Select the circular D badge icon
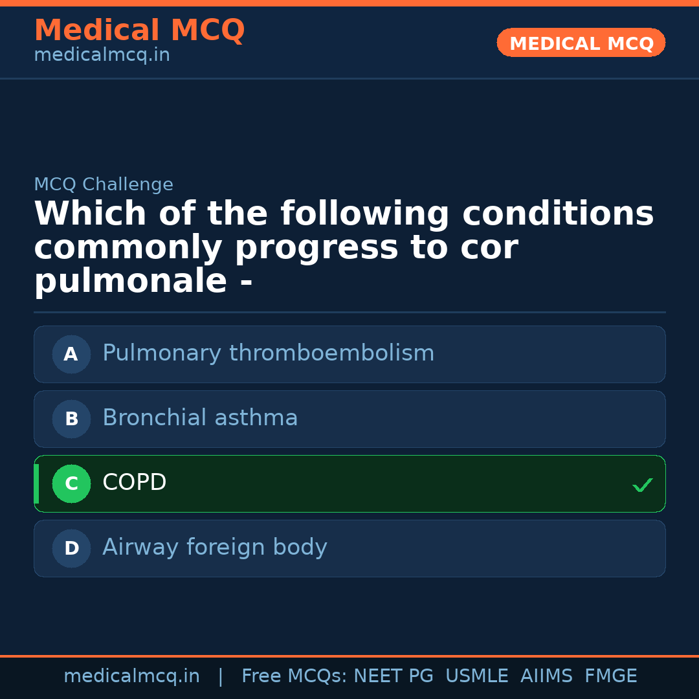Screen dimensions: 699x699 point(71,548)
